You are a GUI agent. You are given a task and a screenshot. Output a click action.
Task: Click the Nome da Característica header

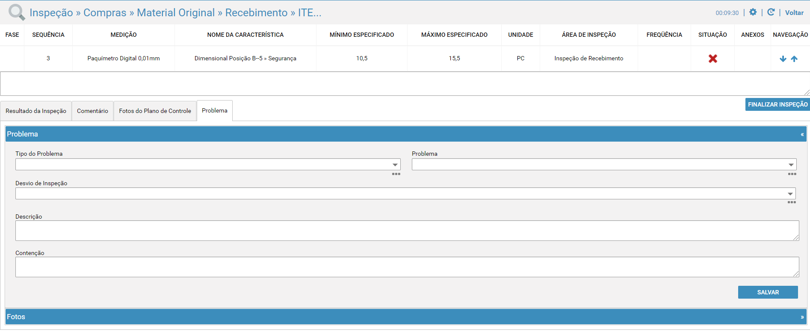(x=245, y=35)
